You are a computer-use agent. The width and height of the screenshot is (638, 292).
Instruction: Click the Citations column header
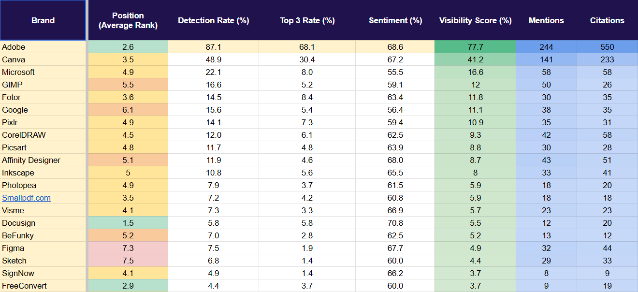click(607, 20)
